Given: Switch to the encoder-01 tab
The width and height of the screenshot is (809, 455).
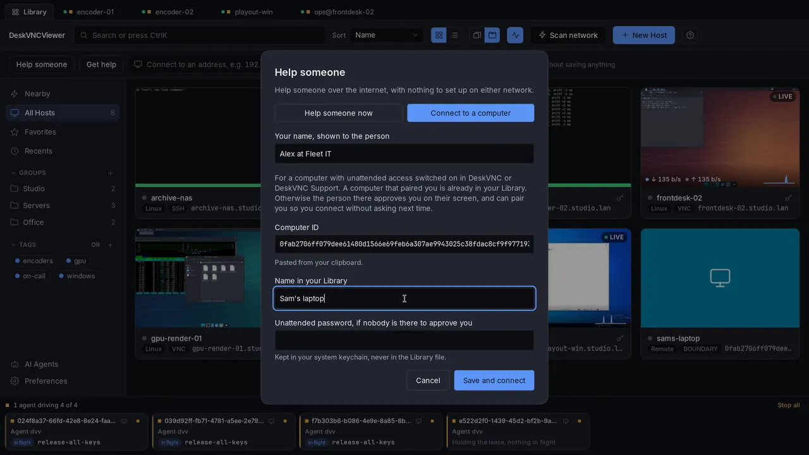Looking at the screenshot, I should pos(89,12).
